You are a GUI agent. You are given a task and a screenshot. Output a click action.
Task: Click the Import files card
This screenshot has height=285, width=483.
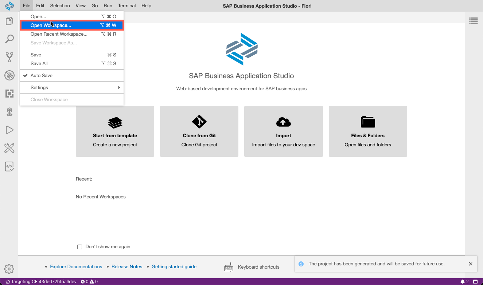pyautogui.click(x=284, y=131)
